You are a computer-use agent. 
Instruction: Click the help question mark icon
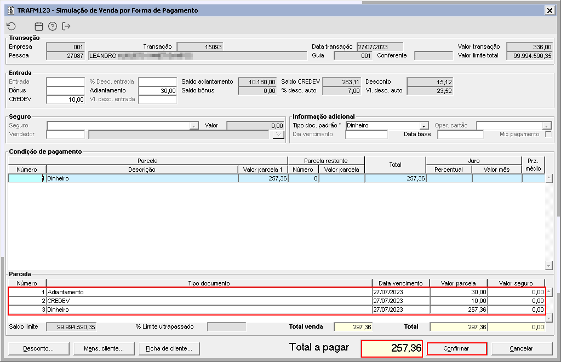pos(53,26)
